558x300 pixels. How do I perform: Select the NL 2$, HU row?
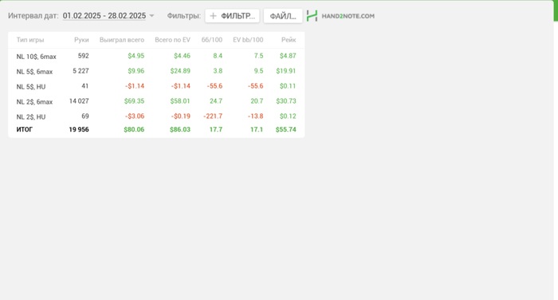click(156, 116)
